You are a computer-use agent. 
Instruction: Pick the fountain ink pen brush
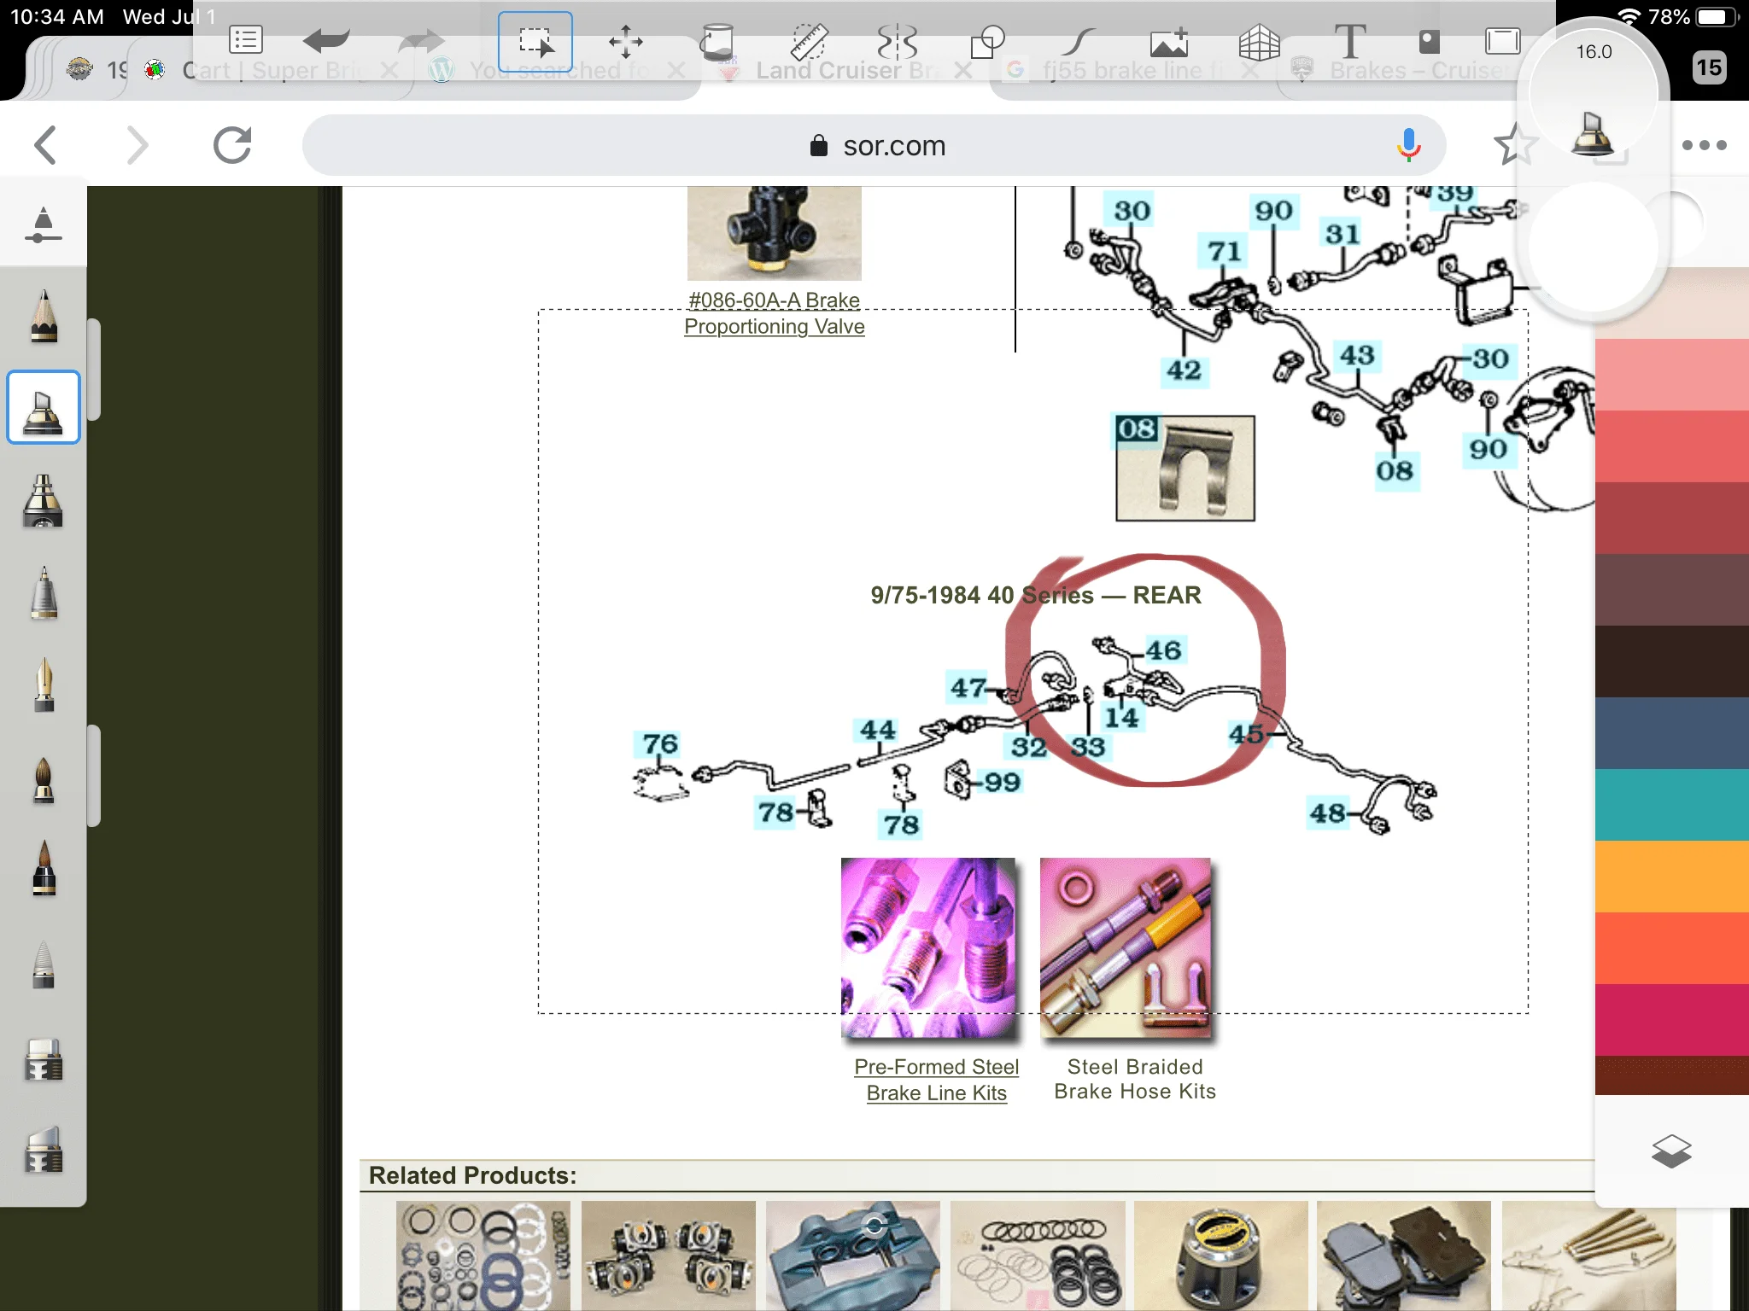[x=43, y=685]
